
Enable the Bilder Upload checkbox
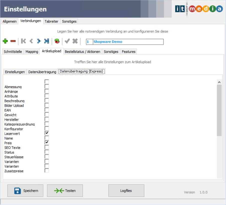tap(47, 105)
